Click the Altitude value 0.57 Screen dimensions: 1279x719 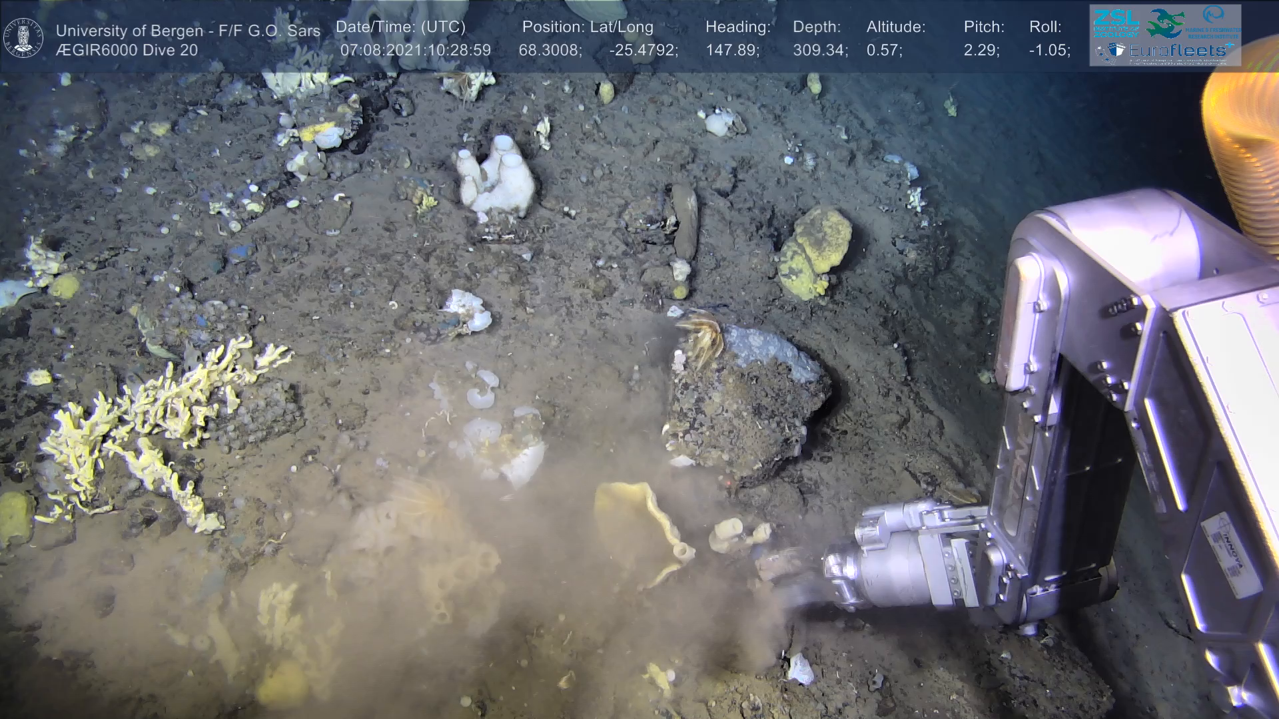point(883,51)
